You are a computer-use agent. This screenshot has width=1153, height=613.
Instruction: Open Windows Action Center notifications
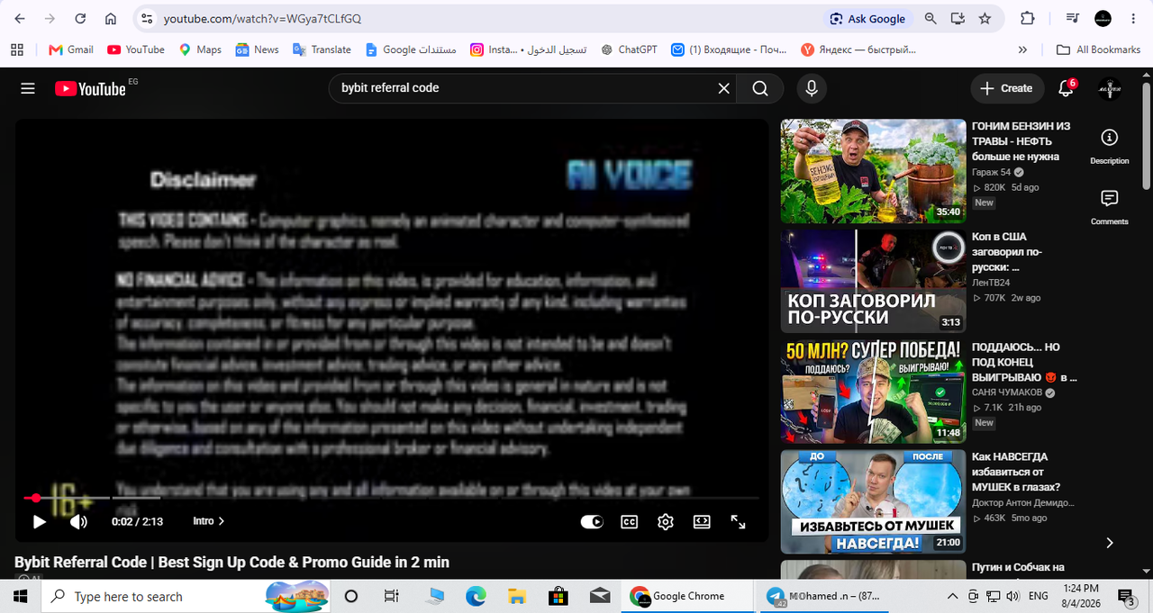(1127, 596)
